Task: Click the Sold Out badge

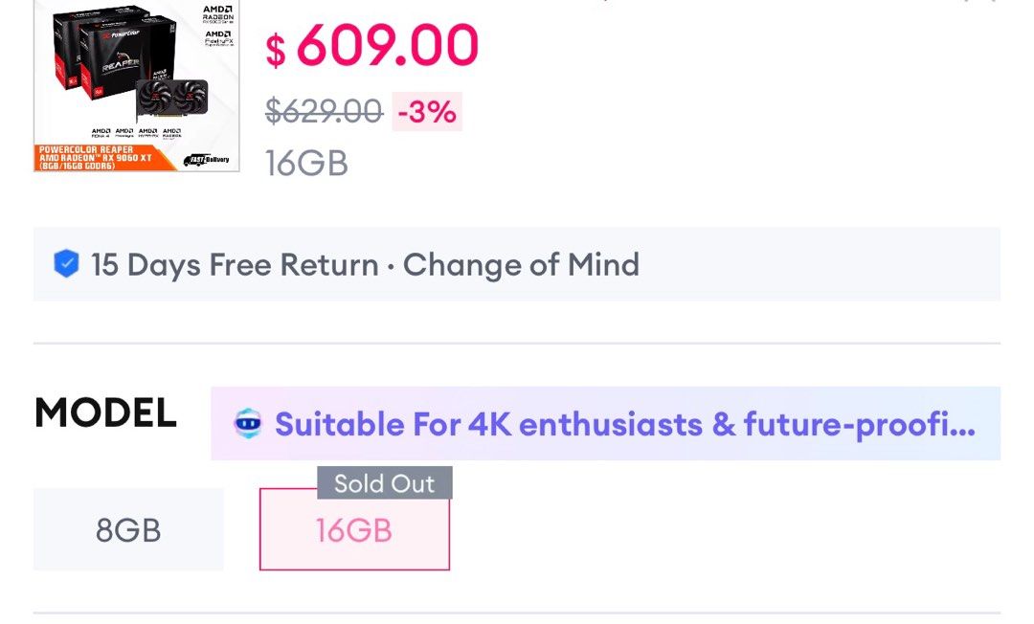Action: coord(384,483)
